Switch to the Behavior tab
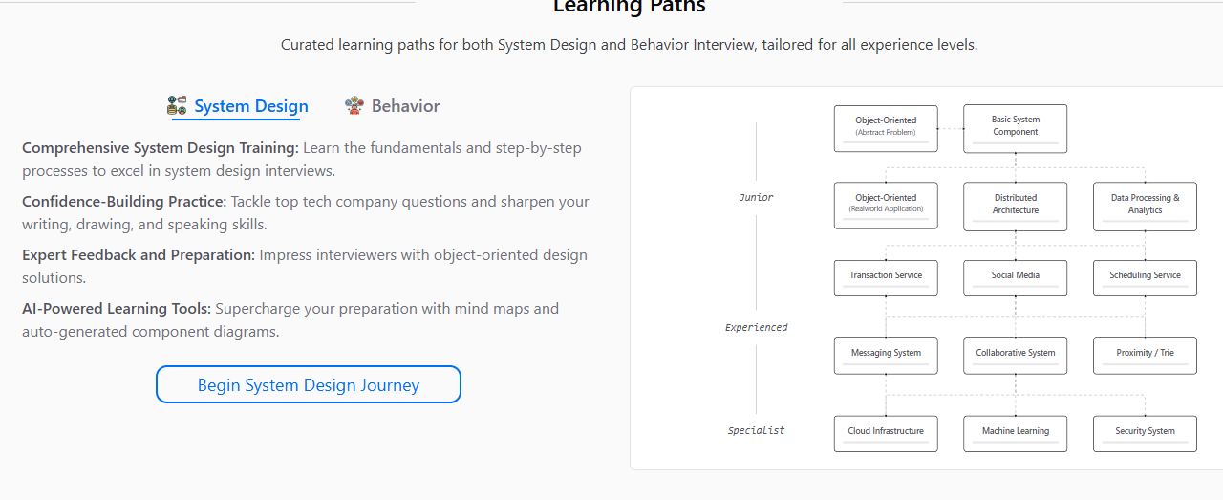Image resolution: width=1223 pixels, height=500 pixels. point(405,106)
